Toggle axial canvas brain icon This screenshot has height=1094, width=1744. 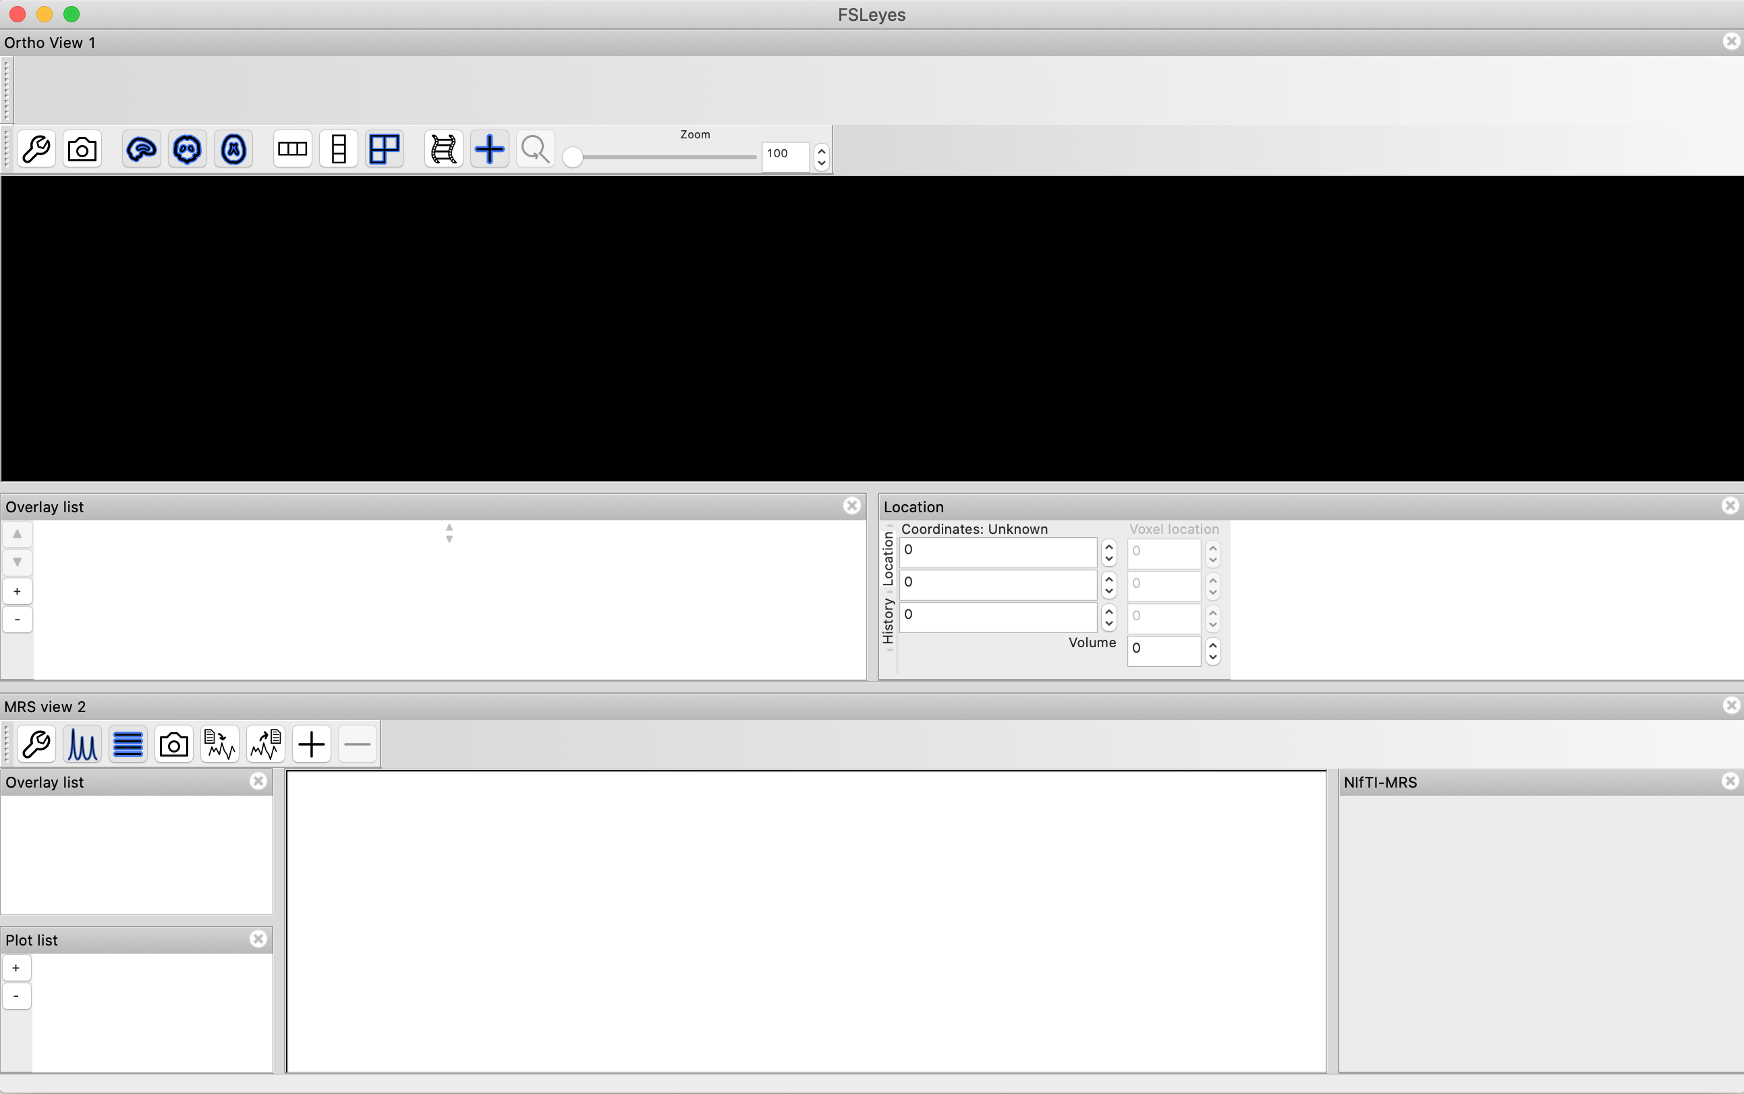click(x=233, y=150)
